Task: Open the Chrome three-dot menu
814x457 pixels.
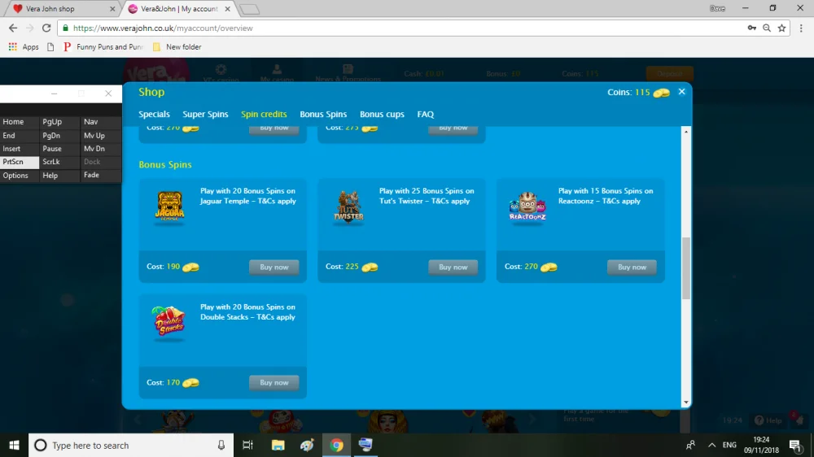Action: pyautogui.click(x=801, y=28)
